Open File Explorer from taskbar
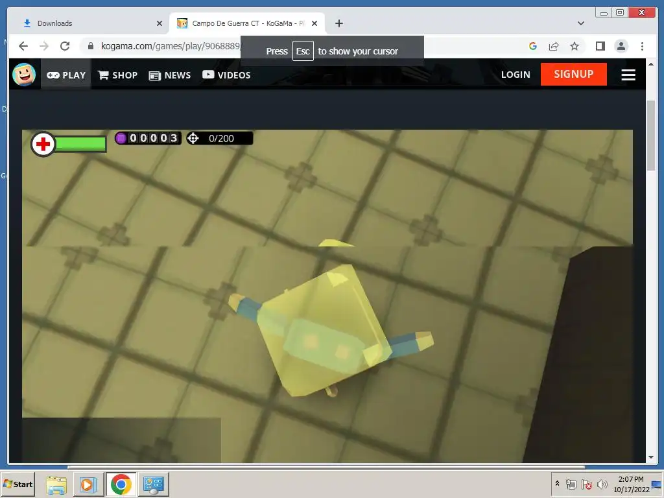The height and width of the screenshot is (498, 664). click(56, 484)
